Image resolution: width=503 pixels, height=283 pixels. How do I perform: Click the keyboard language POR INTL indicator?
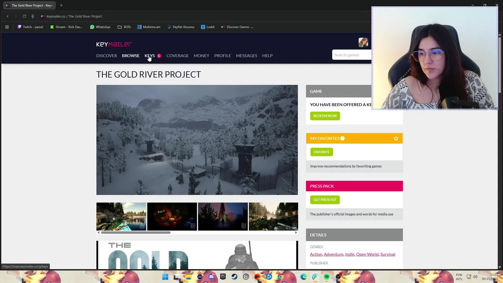pos(459,277)
